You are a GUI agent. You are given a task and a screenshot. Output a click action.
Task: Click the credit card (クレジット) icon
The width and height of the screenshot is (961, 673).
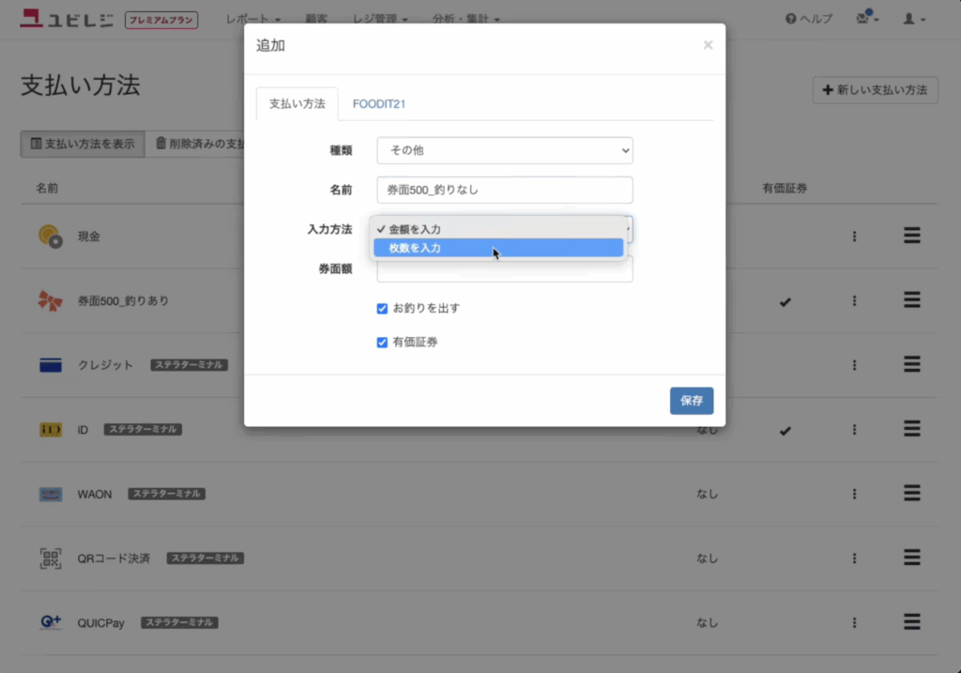coord(50,365)
